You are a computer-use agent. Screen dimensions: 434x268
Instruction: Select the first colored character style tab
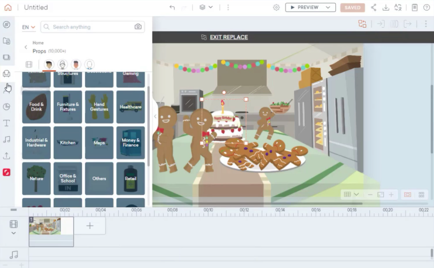pos(49,65)
